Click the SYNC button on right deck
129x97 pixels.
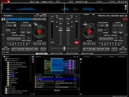click(x=114, y=49)
